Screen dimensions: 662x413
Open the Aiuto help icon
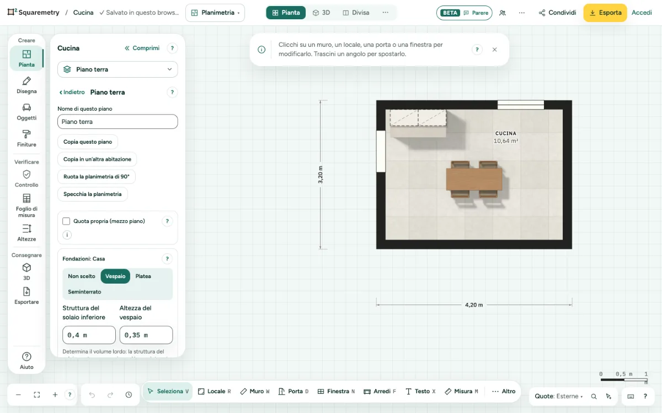(x=26, y=361)
